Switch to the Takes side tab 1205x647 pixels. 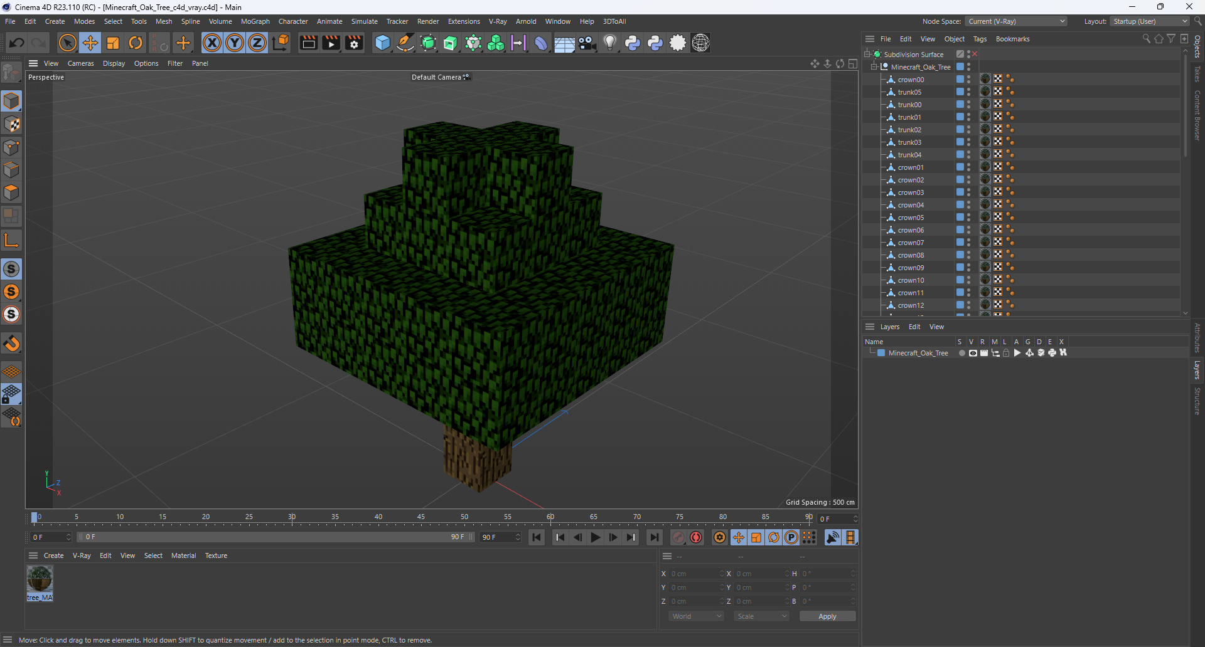tap(1197, 73)
